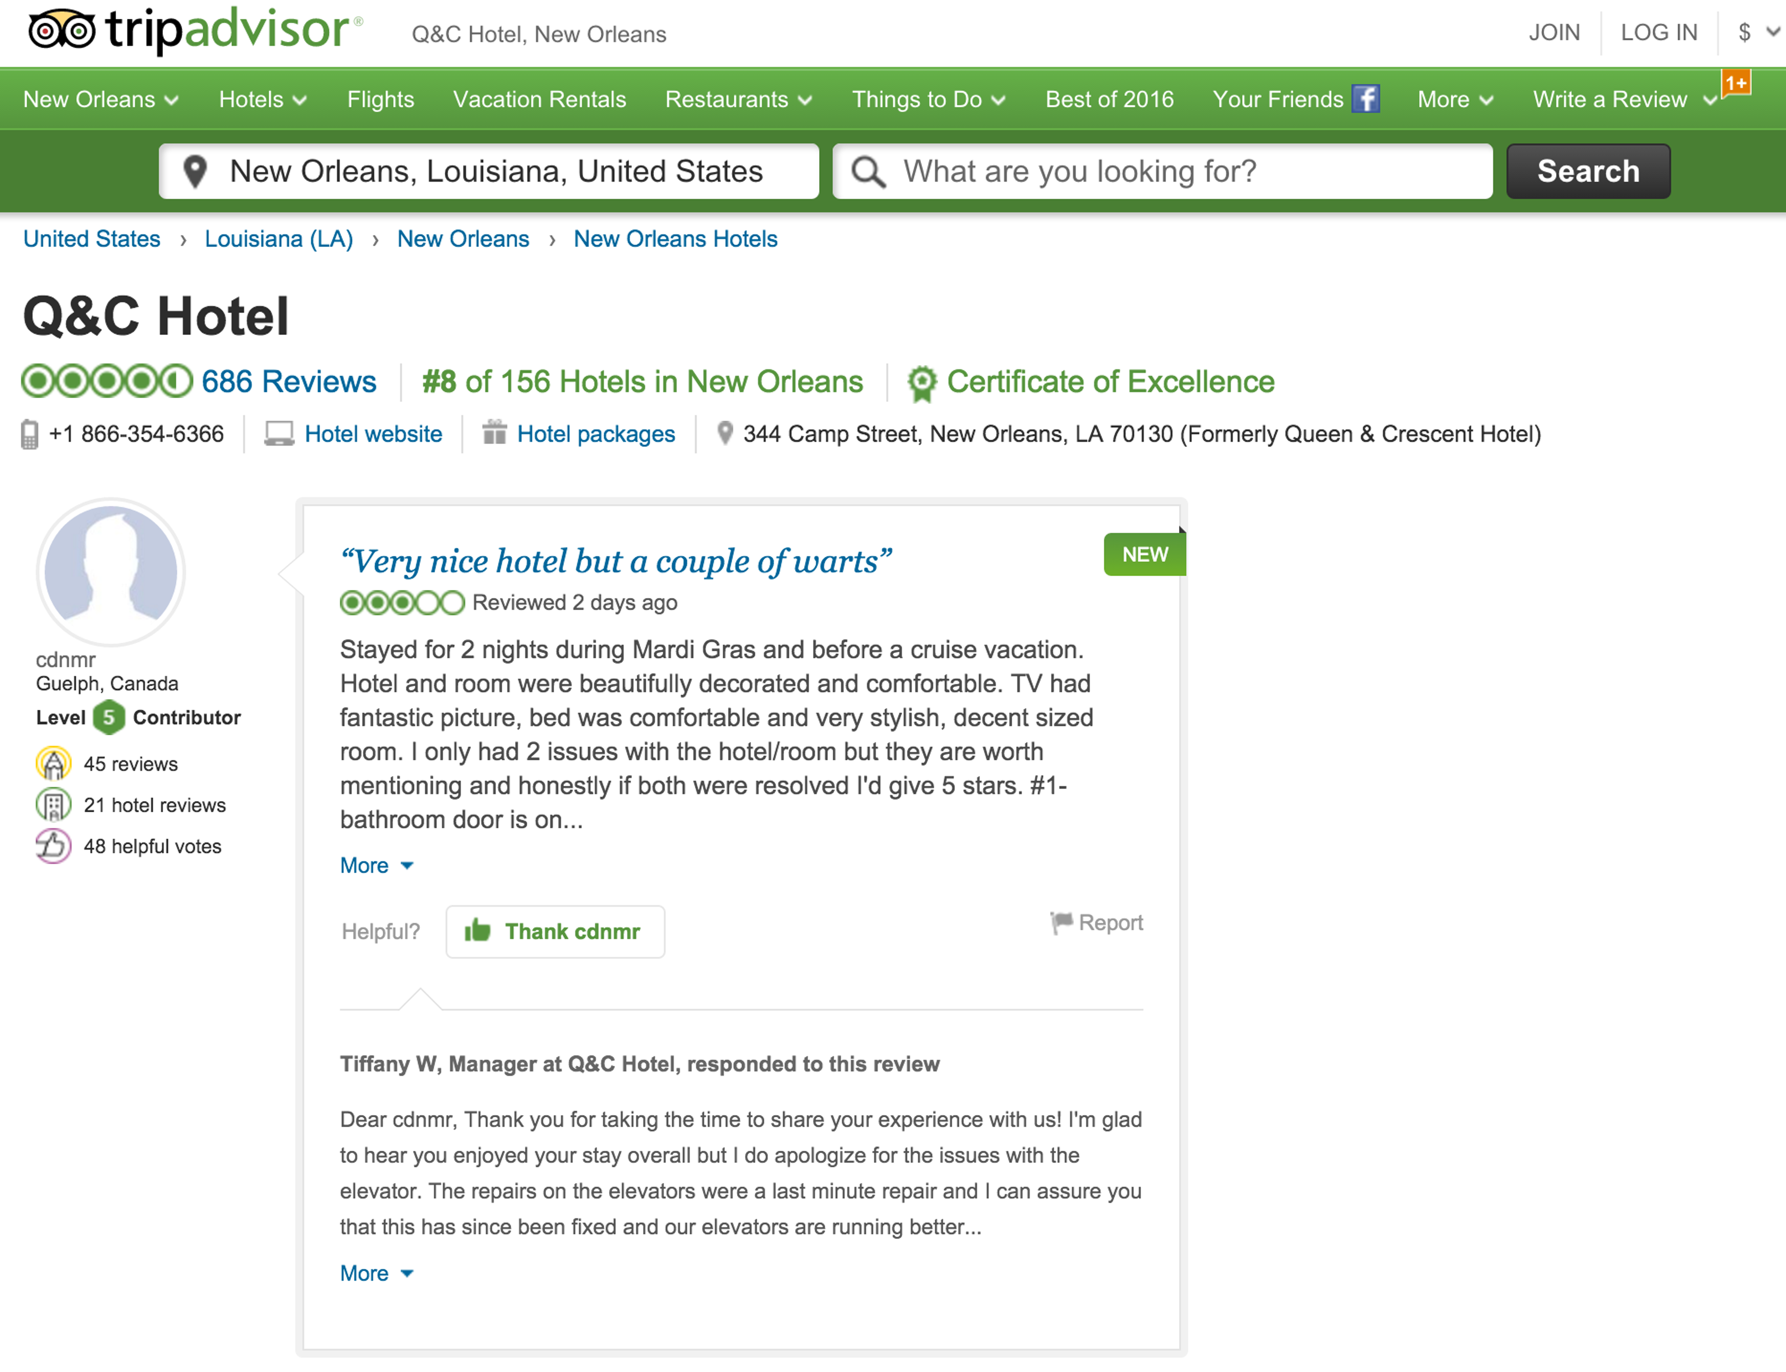
Task: Click the TripAdvisor owl logo
Action: [x=62, y=30]
